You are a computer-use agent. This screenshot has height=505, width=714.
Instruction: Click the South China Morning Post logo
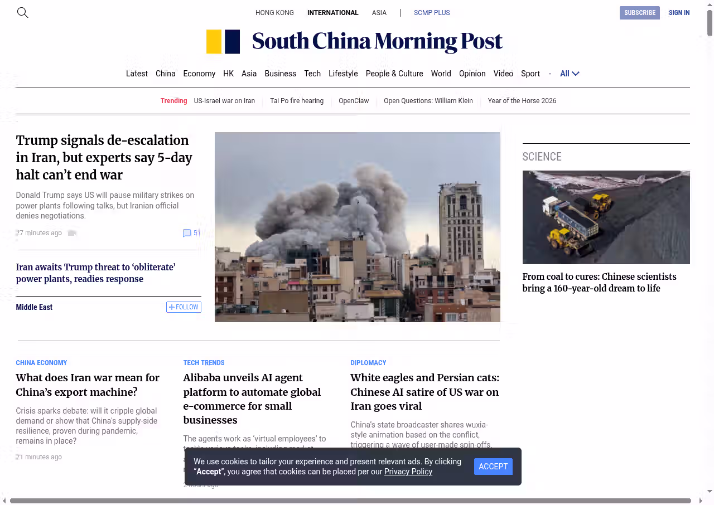(x=354, y=42)
